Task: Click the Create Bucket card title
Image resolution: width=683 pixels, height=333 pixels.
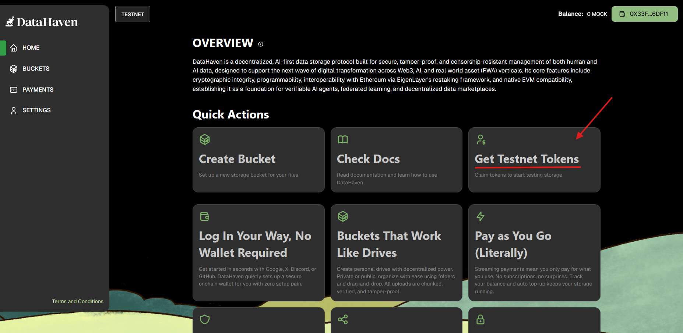Action: point(237,159)
